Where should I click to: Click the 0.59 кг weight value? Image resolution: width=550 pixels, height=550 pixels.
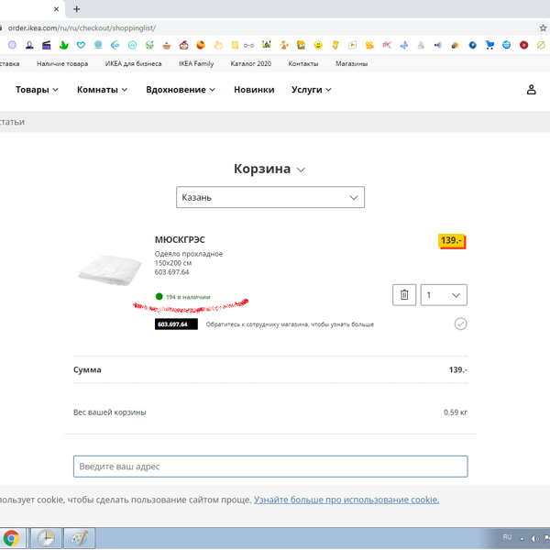(456, 412)
